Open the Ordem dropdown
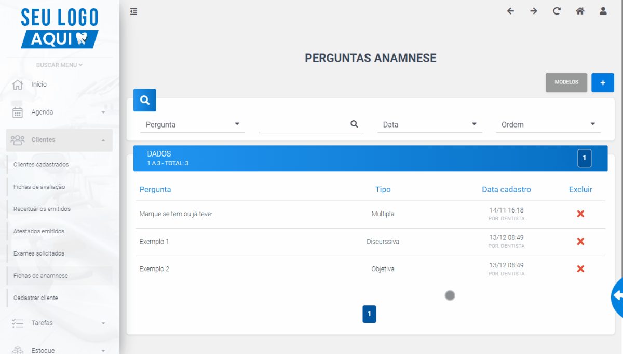The height and width of the screenshot is (354, 623). [x=548, y=124]
